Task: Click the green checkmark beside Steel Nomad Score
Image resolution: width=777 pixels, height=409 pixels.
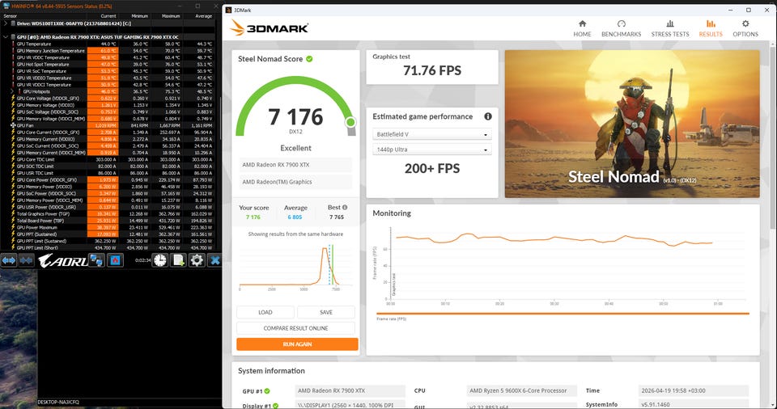Action: coord(309,59)
